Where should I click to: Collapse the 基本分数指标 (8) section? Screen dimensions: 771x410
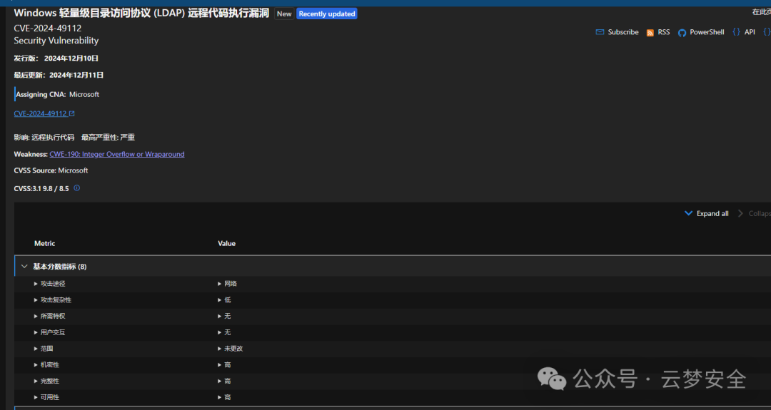[24, 266]
